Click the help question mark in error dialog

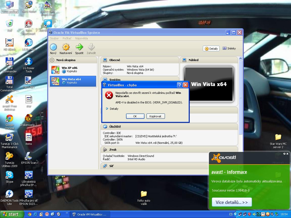[179, 85]
